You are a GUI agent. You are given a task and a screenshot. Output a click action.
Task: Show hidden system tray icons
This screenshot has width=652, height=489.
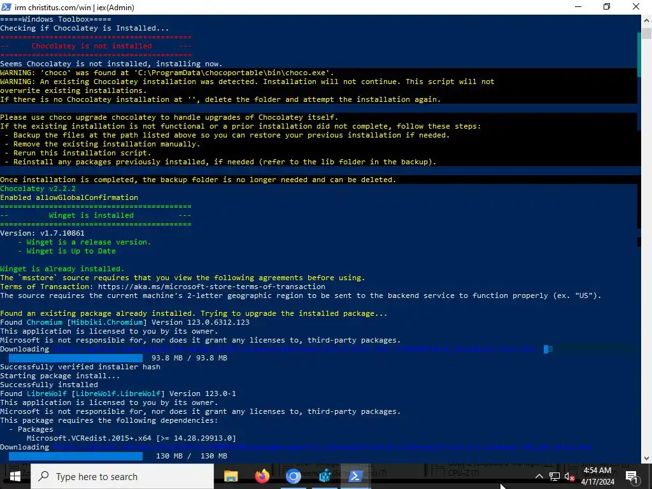[539, 476]
